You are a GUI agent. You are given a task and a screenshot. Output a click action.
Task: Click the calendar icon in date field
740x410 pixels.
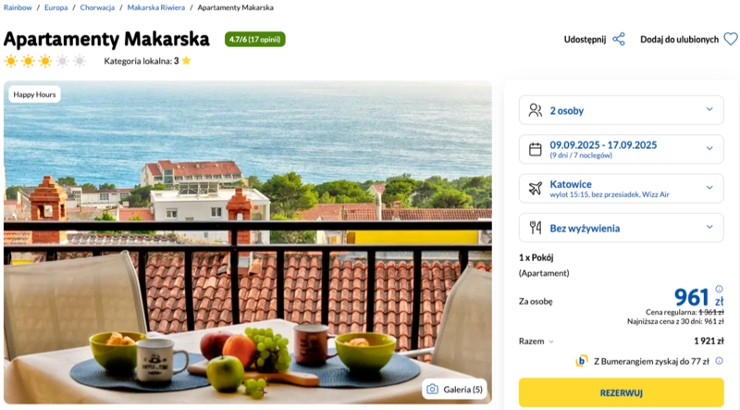(x=536, y=149)
